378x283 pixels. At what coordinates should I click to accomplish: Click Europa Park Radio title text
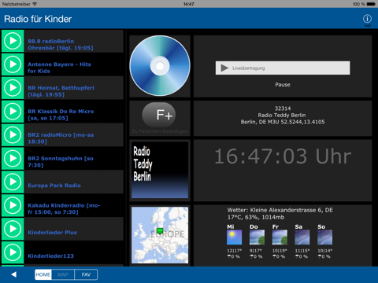point(54,186)
